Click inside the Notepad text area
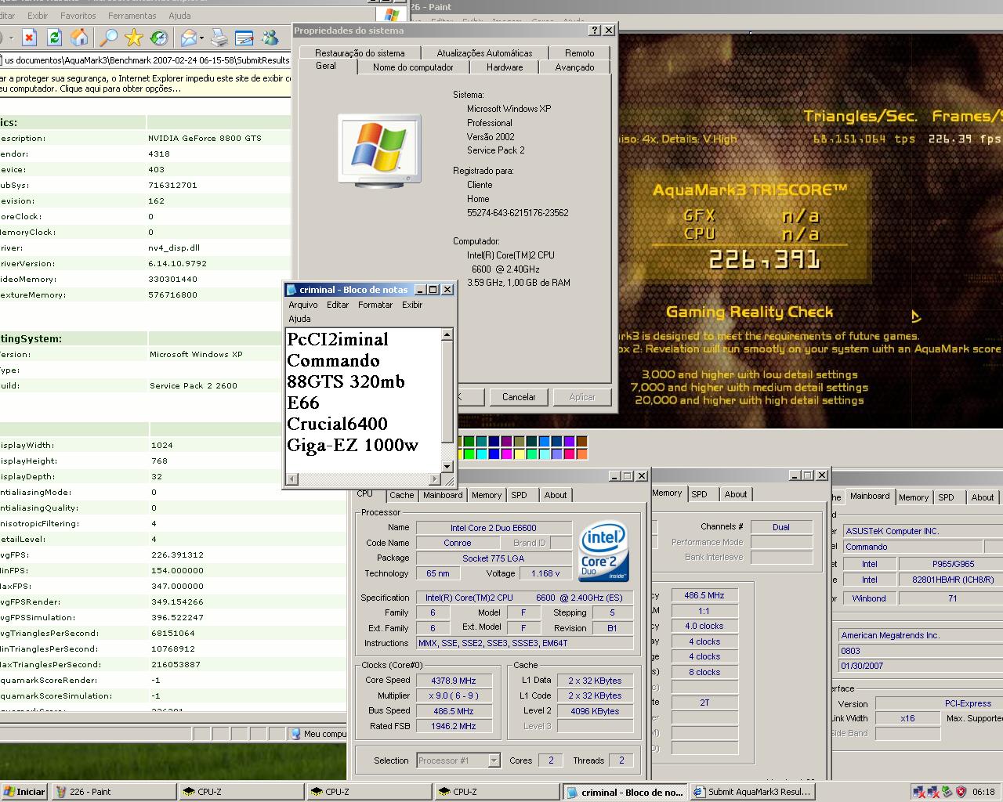 point(364,399)
